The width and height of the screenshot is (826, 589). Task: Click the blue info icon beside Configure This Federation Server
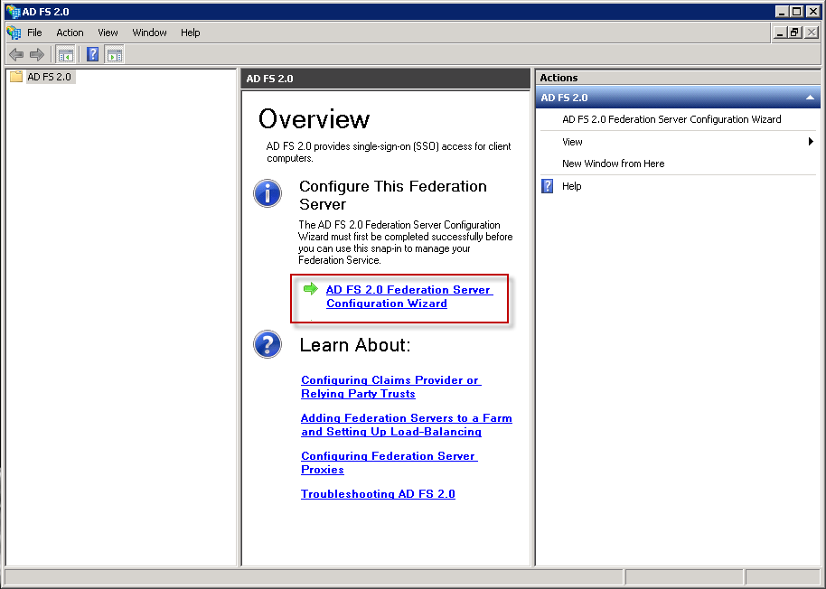coord(268,193)
